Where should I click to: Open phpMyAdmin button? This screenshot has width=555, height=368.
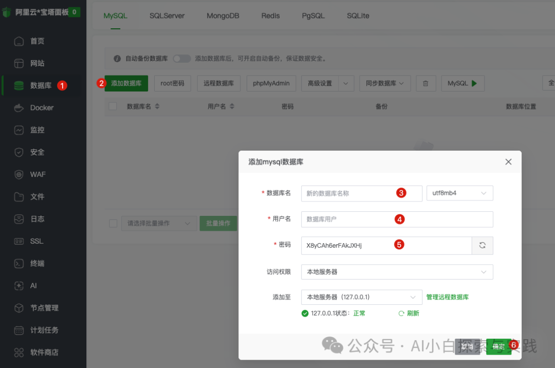click(271, 83)
